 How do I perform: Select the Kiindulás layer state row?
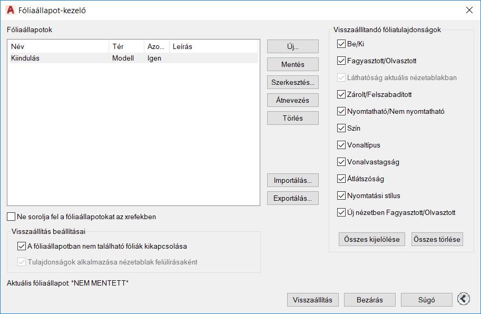134,58
